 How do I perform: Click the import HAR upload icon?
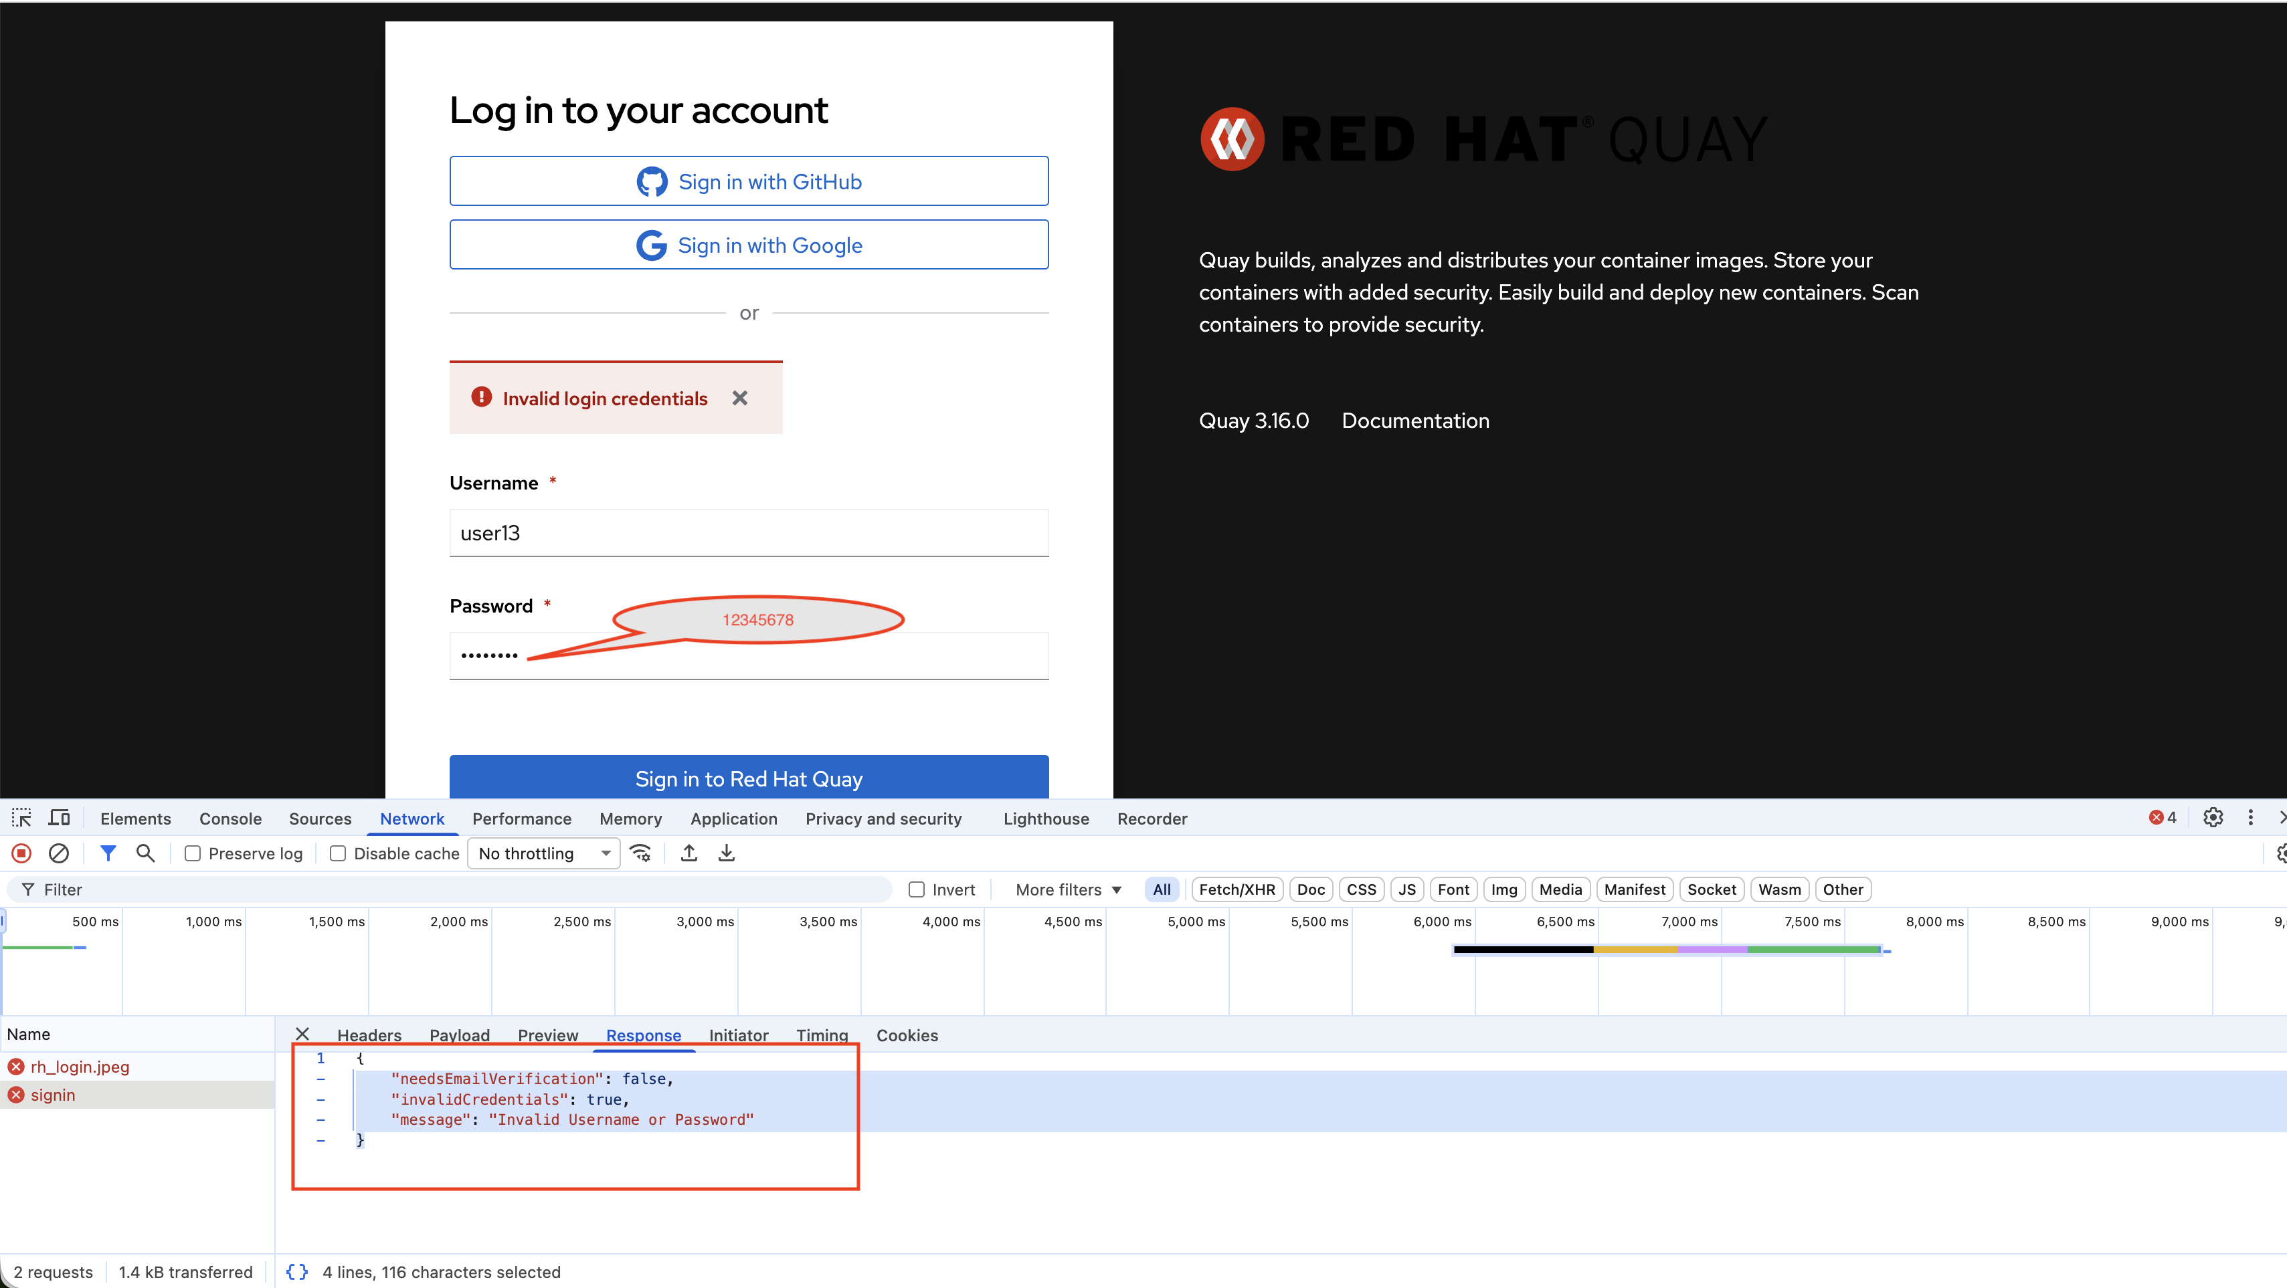click(689, 853)
